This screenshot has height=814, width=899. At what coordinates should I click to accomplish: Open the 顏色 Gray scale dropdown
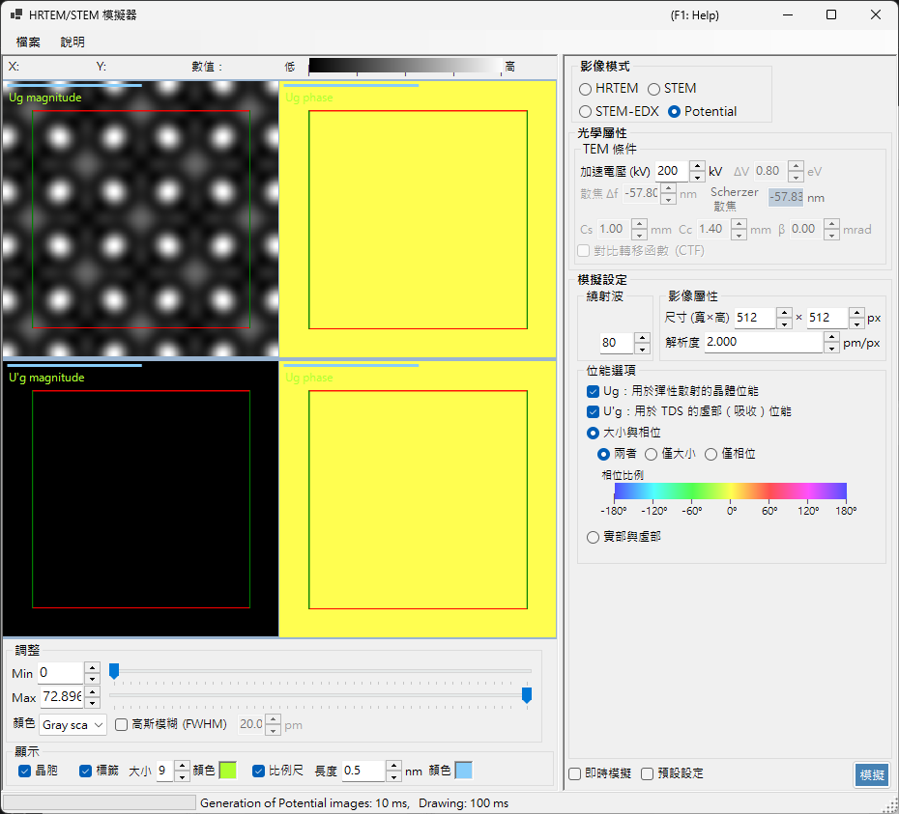(x=72, y=725)
